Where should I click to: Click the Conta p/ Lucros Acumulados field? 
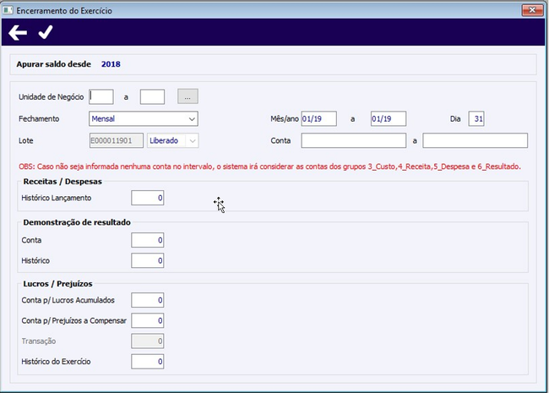[148, 300]
